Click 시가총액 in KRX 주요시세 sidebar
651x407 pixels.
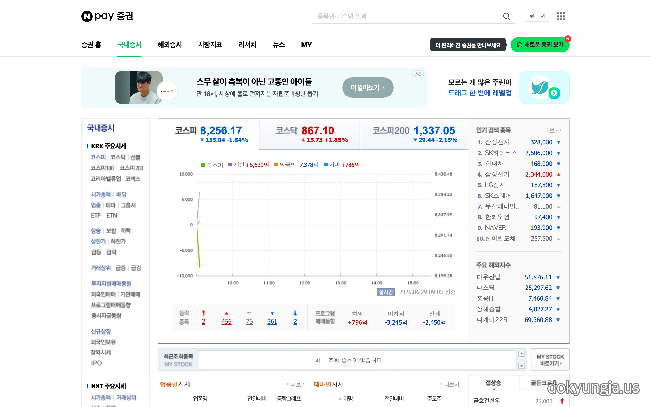(101, 194)
